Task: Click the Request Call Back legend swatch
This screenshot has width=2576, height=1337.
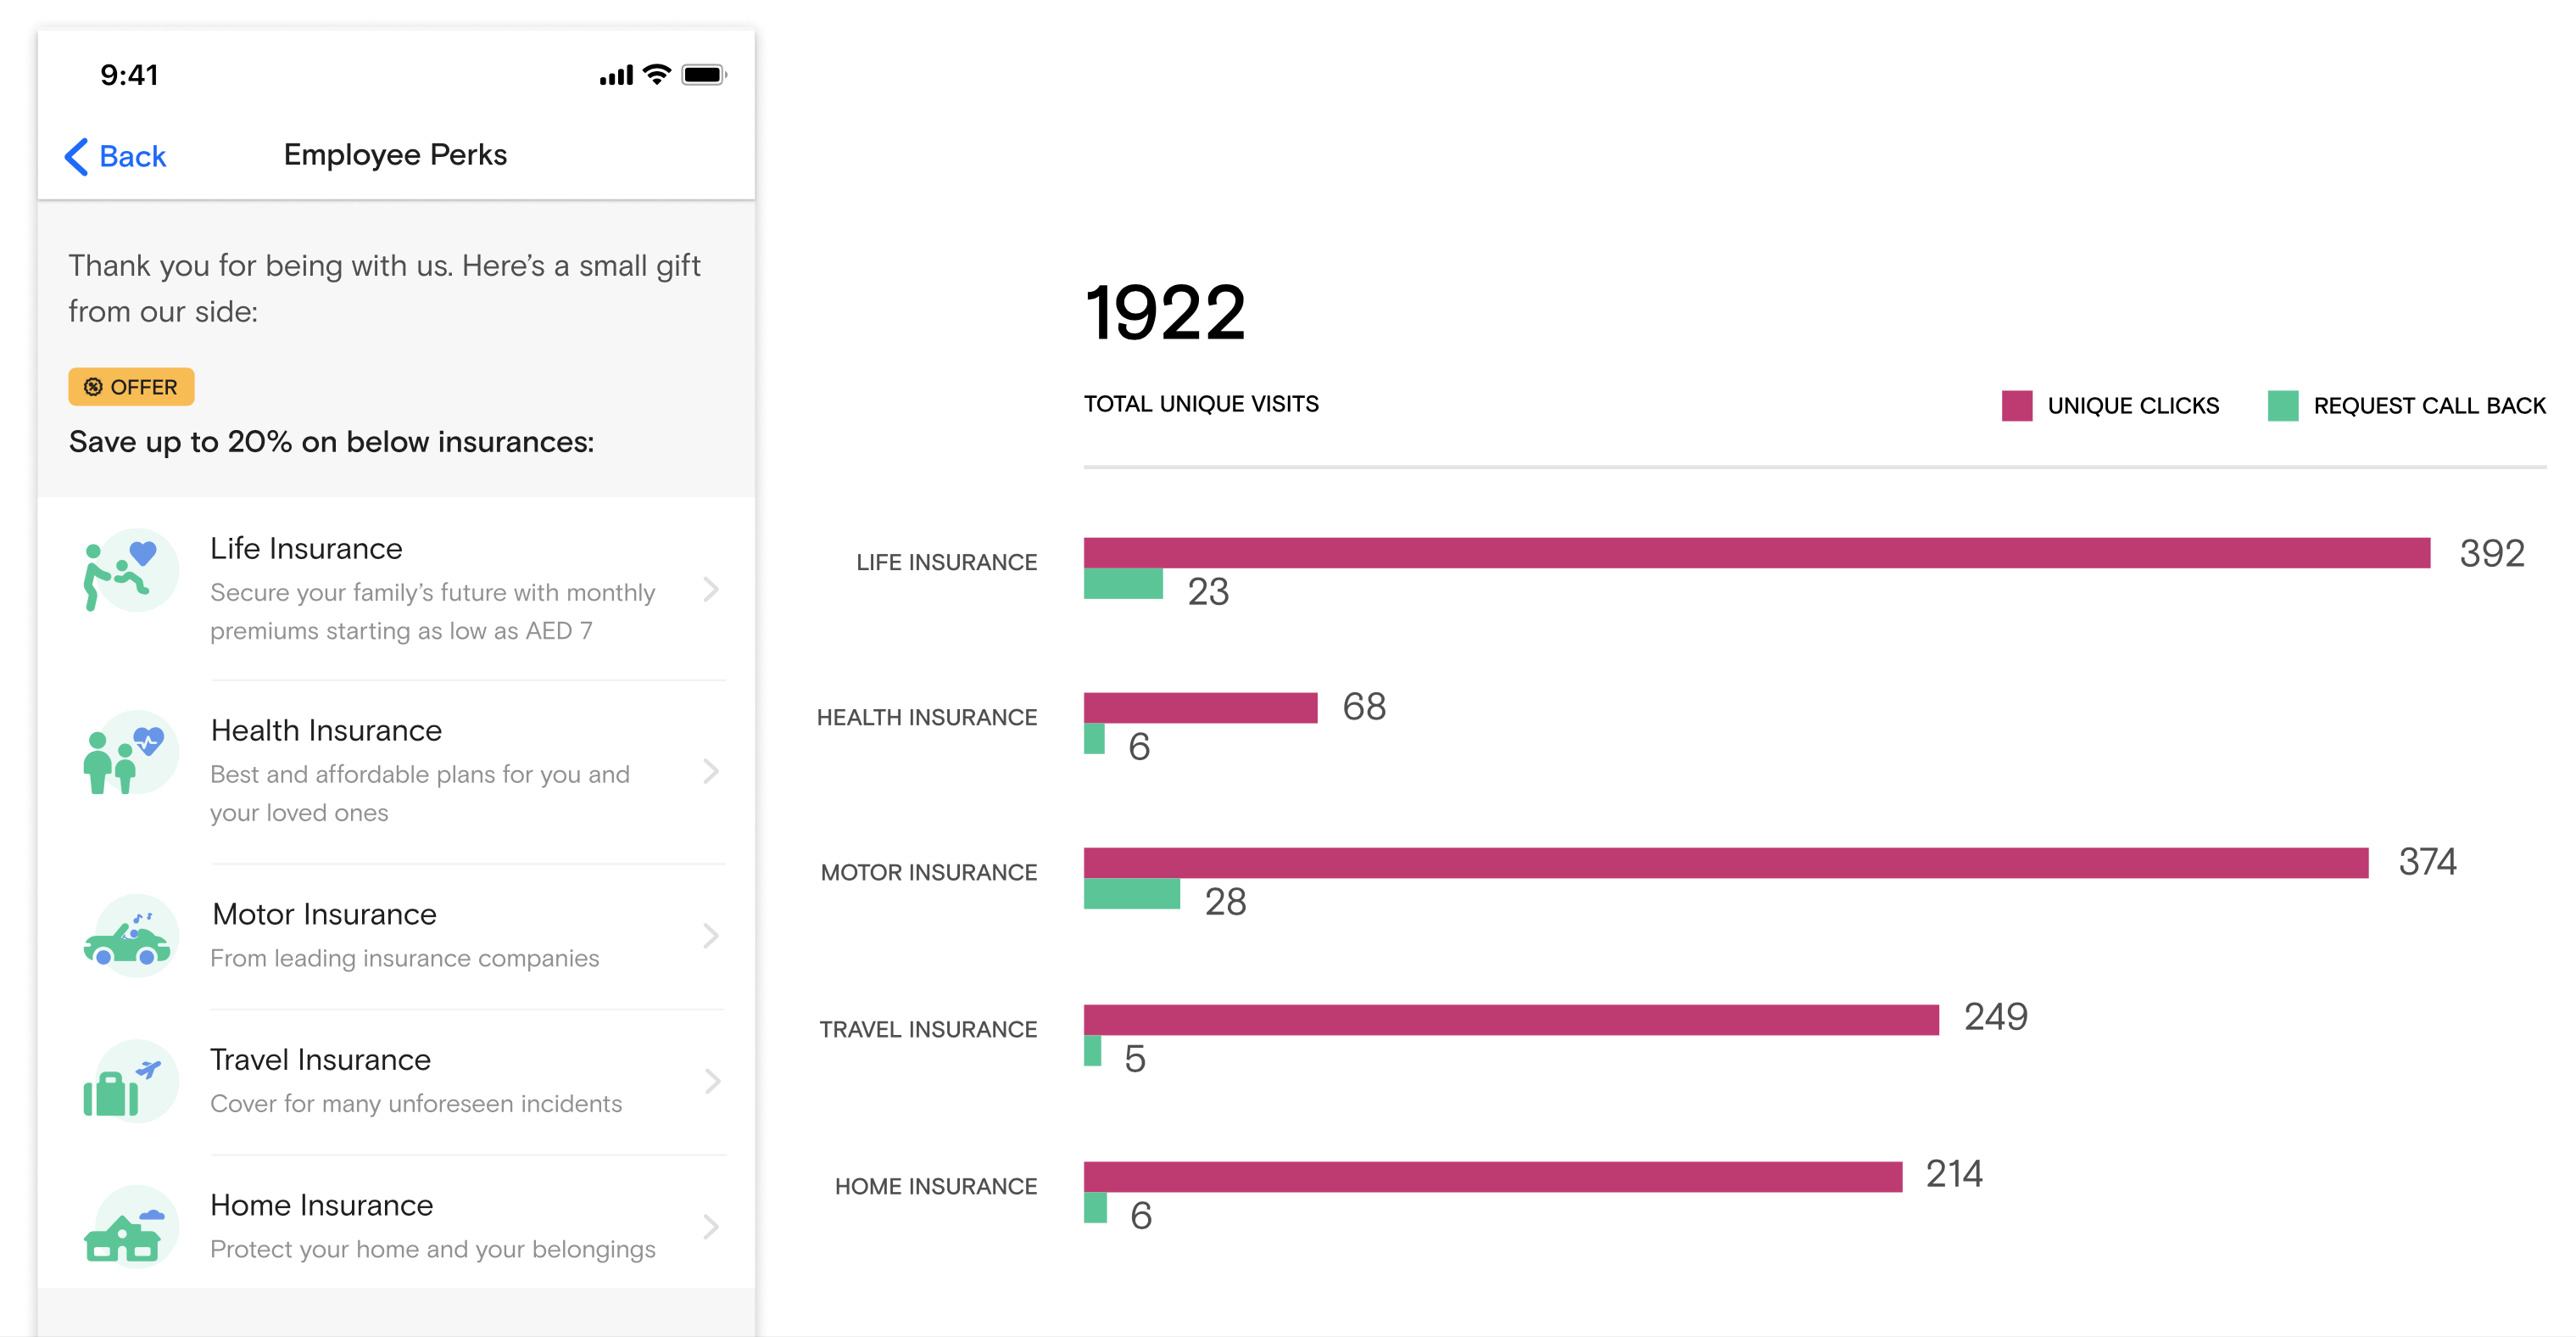Action: point(2282,406)
